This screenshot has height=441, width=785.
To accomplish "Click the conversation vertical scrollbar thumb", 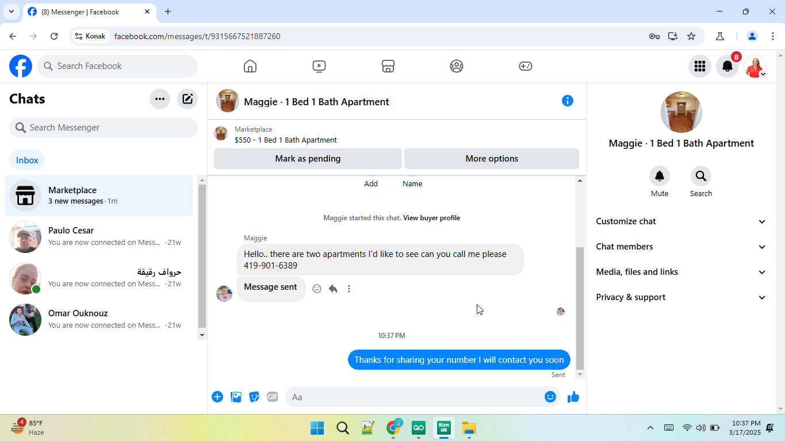I will (x=580, y=308).
